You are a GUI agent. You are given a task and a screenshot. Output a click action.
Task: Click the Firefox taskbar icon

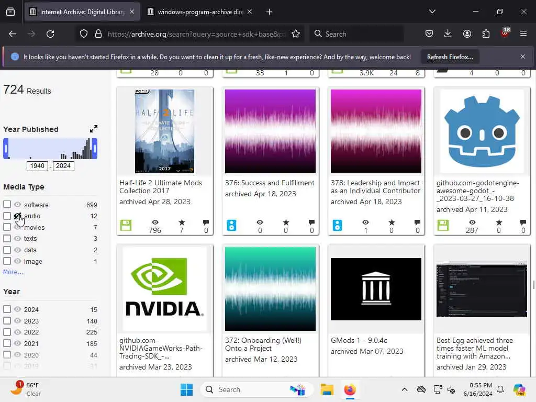coord(350,389)
